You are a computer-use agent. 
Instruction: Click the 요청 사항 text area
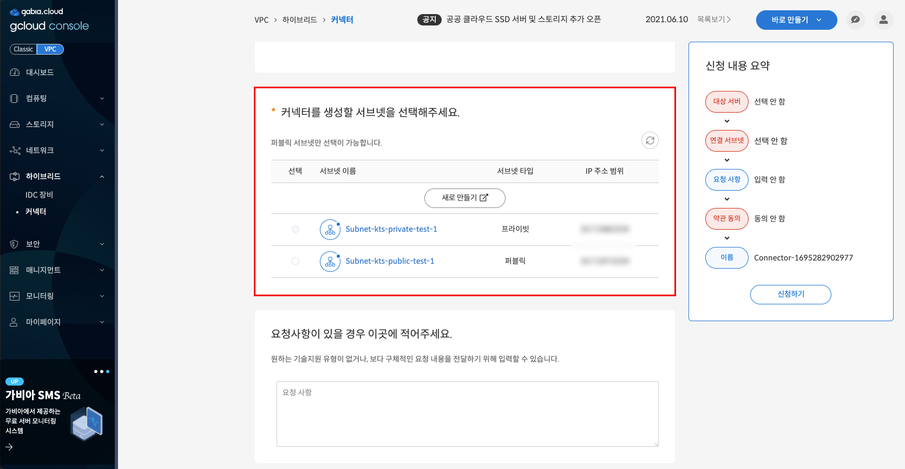tap(467, 414)
